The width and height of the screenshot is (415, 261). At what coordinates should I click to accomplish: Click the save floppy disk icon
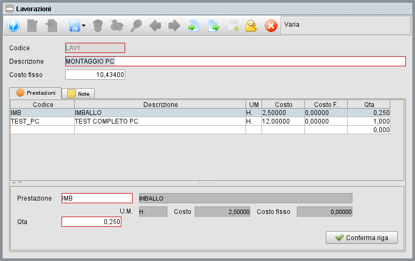coord(73,26)
